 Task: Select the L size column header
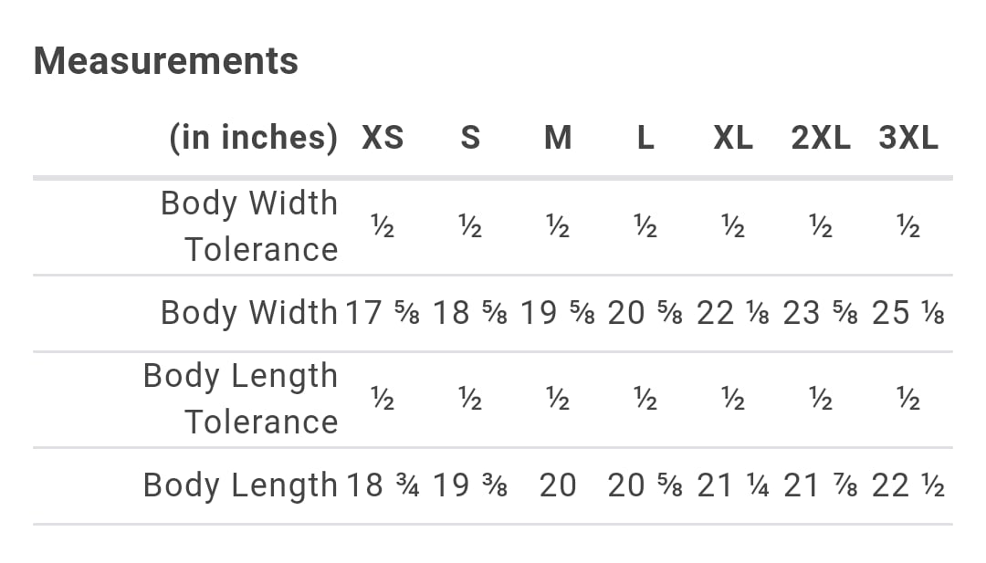645,138
